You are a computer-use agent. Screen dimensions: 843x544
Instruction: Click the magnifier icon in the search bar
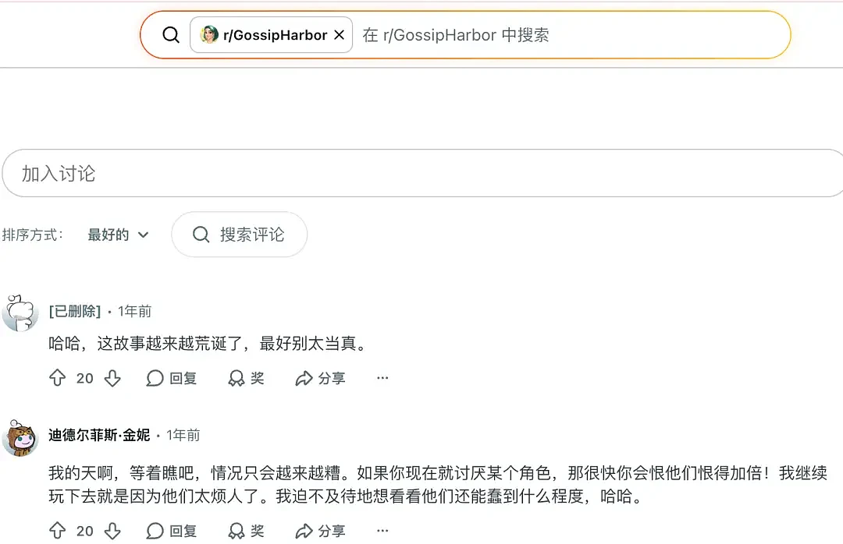pos(171,35)
